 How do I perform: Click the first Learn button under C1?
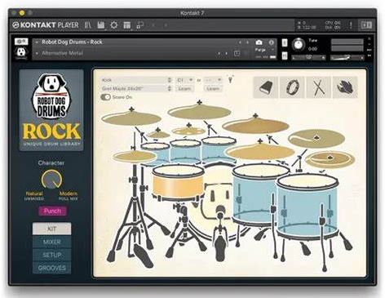pyautogui.click(x=184, y=88)
